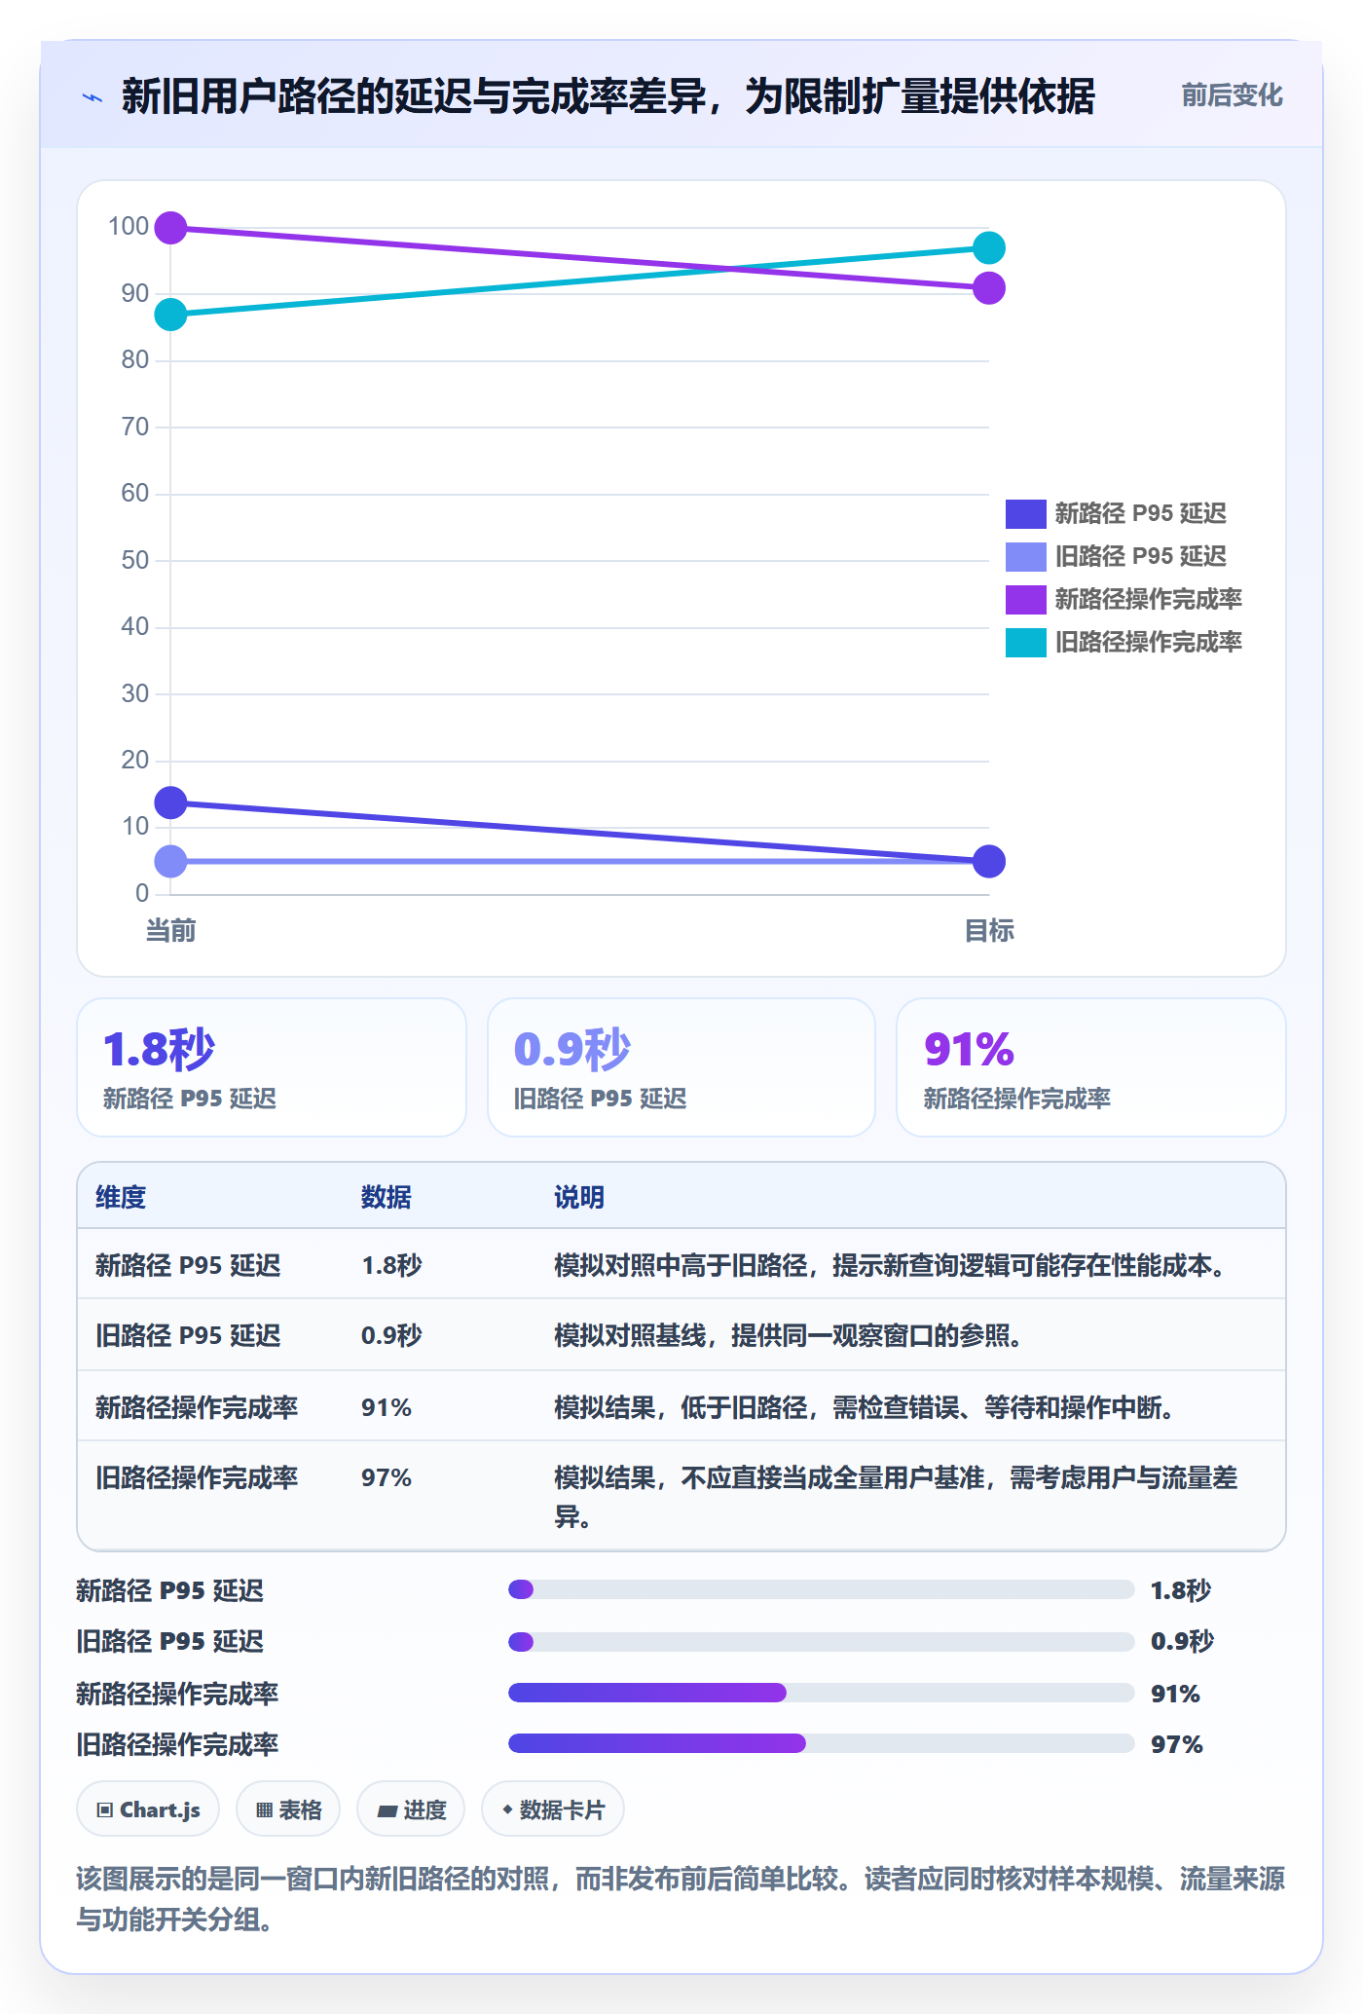Click the purple data point at 91 on 目标
Screen dimensions: 1363x2014
pyautogui.click(x=988, y=288)
